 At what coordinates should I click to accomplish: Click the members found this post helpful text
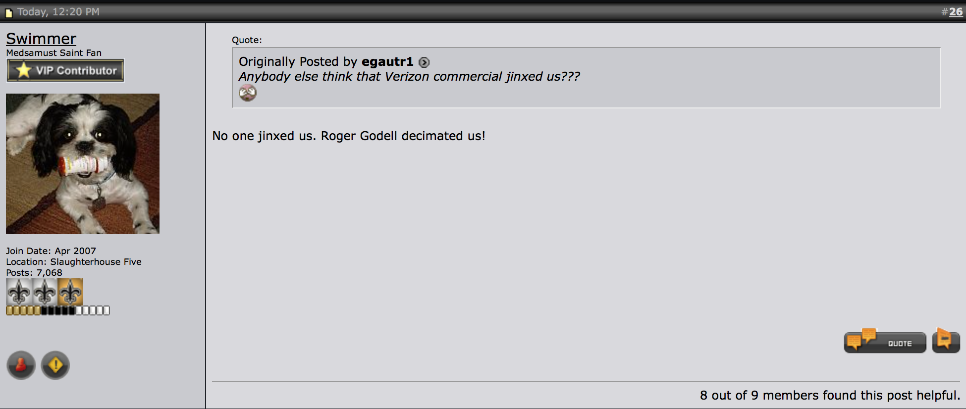pyautogui.click(x=830, y=395)
